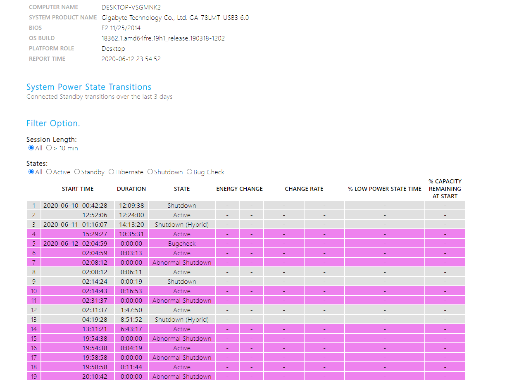Click Abnormal Shutdown state in row 15
Screen dimensions: 531x380
(182, 339)
